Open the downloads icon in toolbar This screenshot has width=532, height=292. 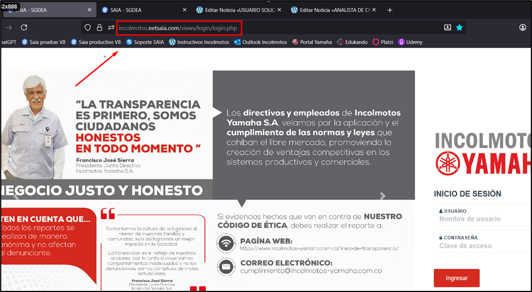pyautogui.click(x=448, y=28)
